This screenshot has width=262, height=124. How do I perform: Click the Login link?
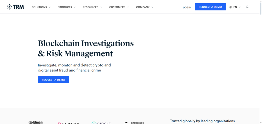click(187, 7)
